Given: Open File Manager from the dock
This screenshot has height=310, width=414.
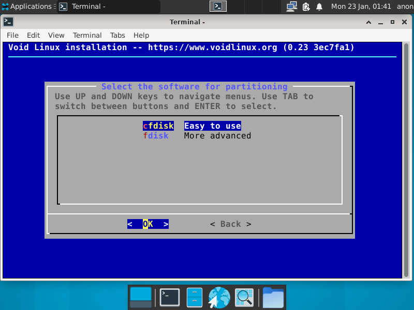Looking at the screenshot, I should [195, 298].
